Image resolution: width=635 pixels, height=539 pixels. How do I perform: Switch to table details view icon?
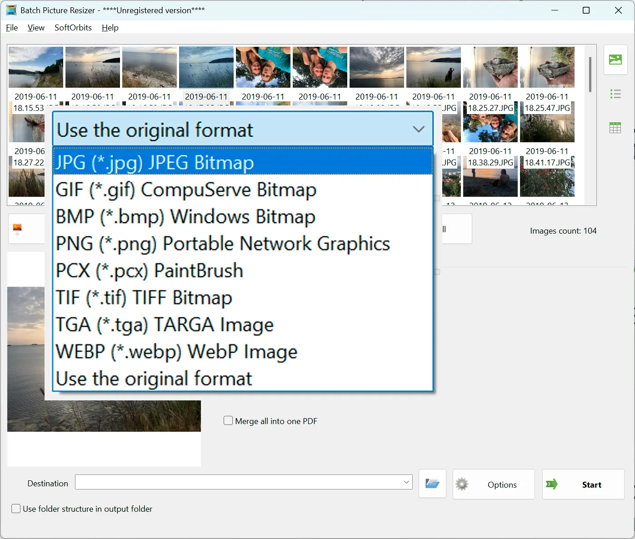pos(615,128)
